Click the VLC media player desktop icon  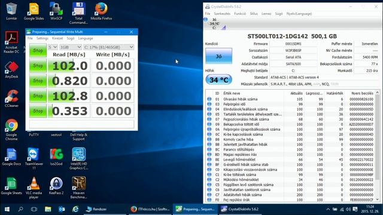click(x=34, y=188)
